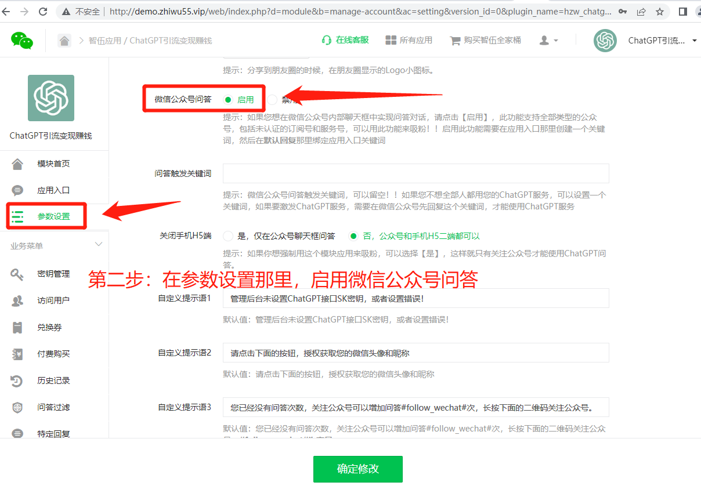Open the user profile dropdown in header

pos(548,40)
